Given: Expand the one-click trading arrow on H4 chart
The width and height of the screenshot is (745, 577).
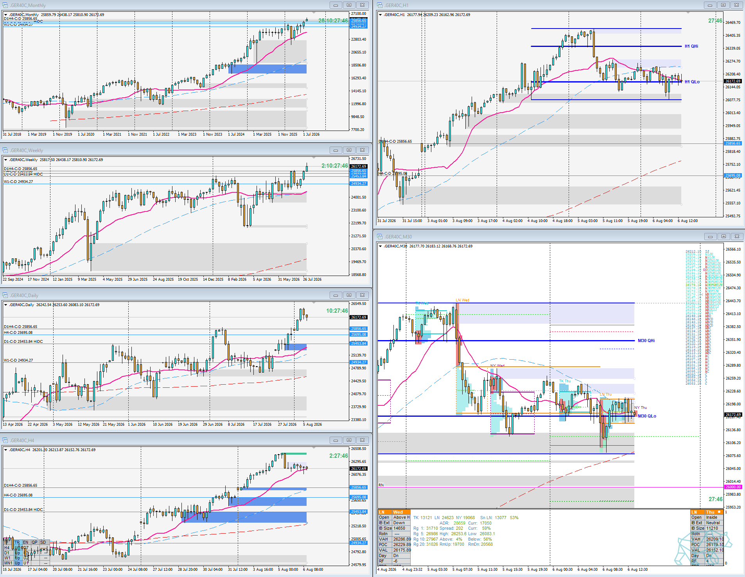Looking at the screenshot, I should click(x=6, y=450).
